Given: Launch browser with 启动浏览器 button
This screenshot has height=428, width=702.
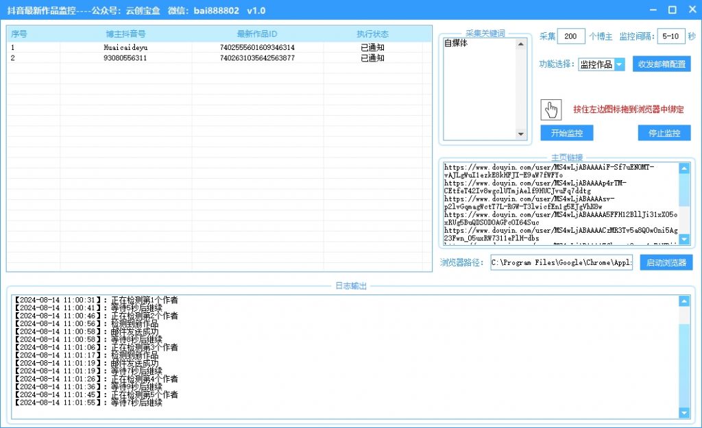Looking at the screenshot, I should (666, 263).
